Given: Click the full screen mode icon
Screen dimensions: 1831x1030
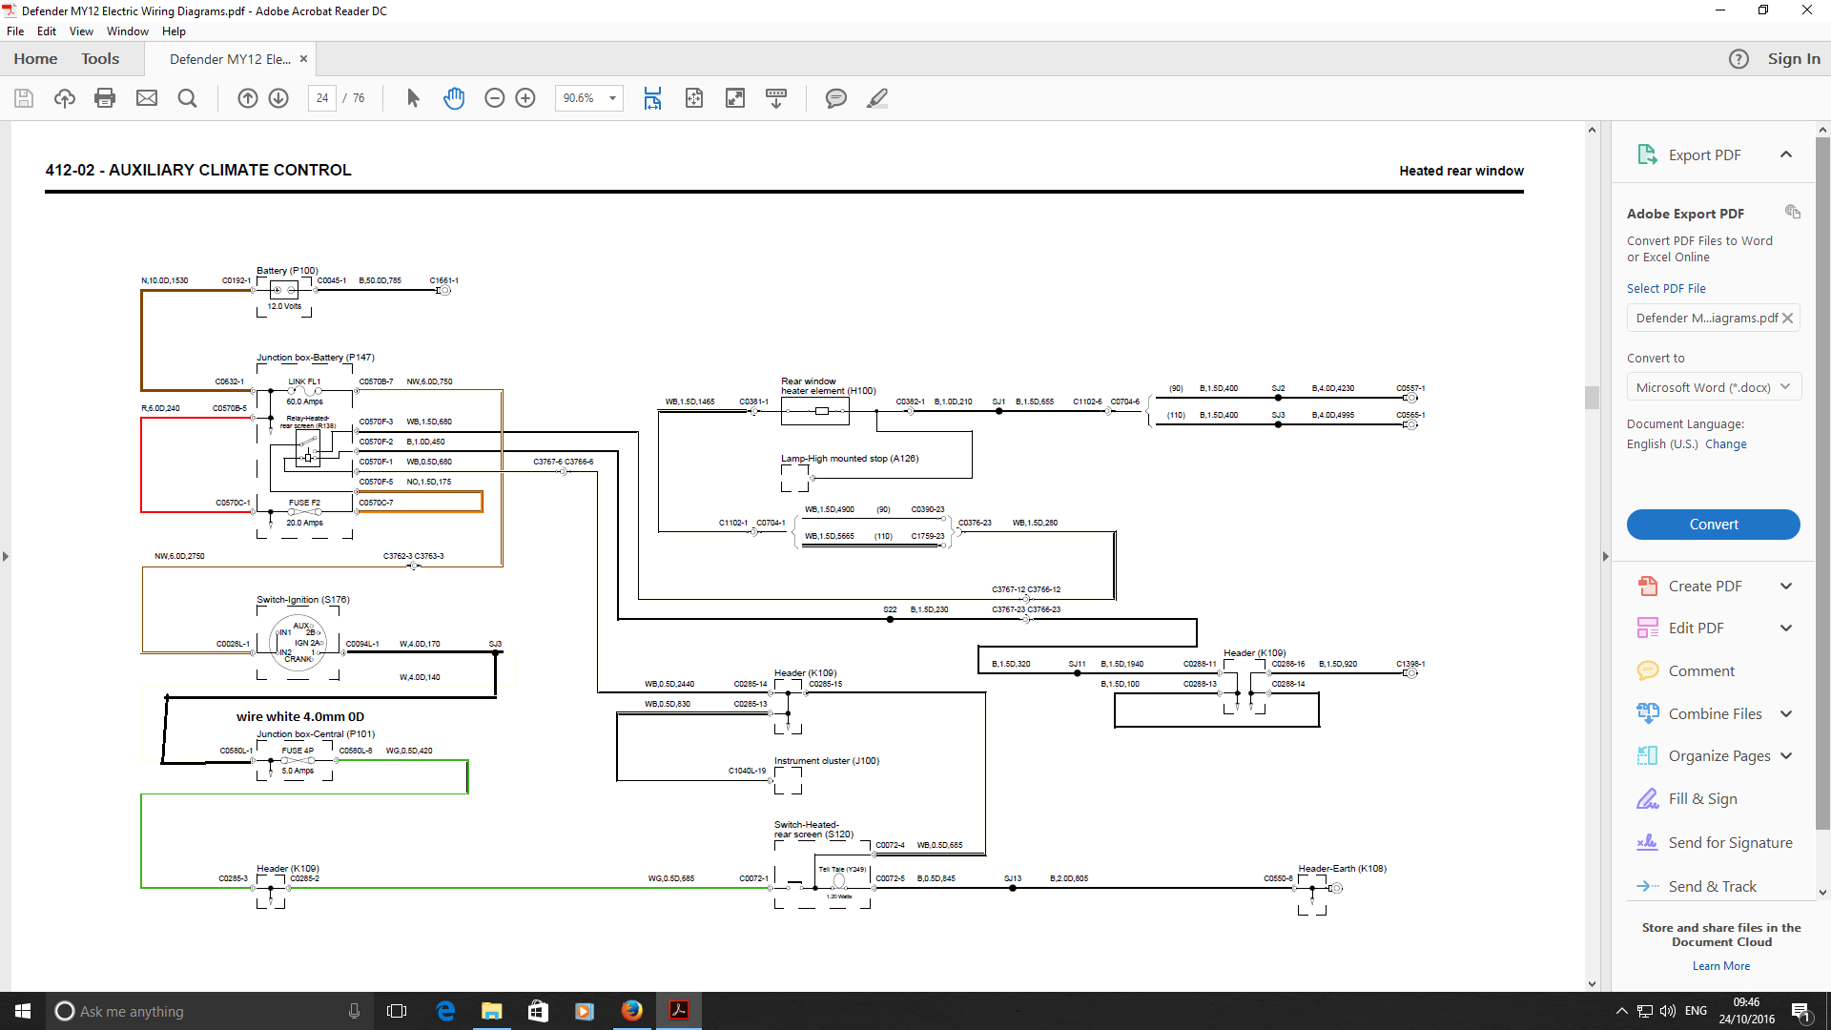Looking at the screenshot, I should click(x=735, y=98).
